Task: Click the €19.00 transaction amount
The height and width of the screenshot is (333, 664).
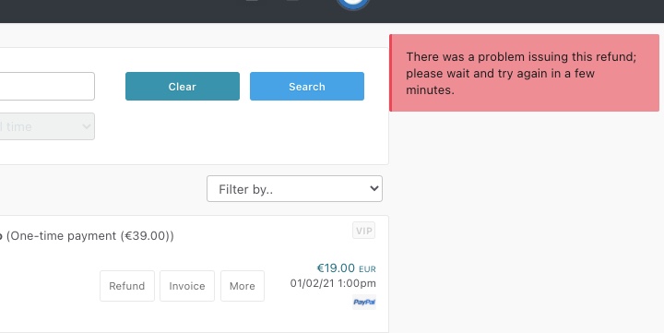Action: 336,268
